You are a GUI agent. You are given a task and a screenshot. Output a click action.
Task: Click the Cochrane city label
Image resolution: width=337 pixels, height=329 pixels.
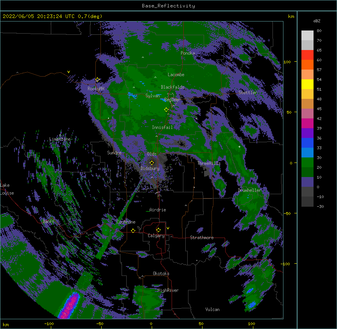click(126, 222)
